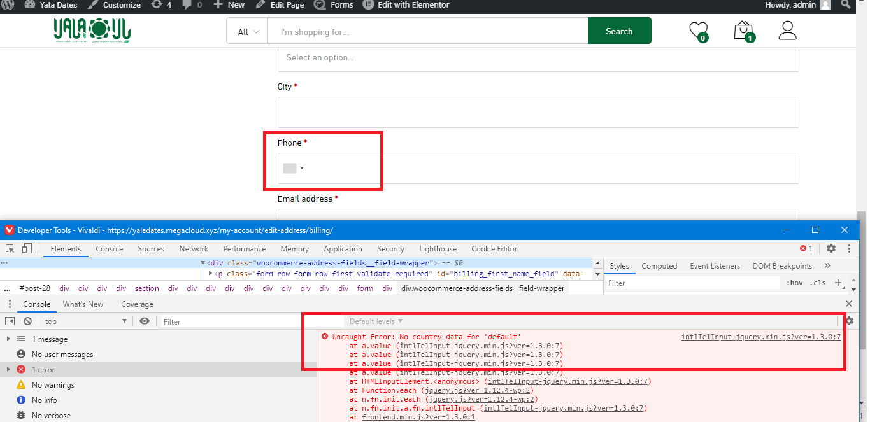This screenshot has height=422, width=870.
Task: Expand the billing_first_name_field p node
Action: [x=211, y=274]
